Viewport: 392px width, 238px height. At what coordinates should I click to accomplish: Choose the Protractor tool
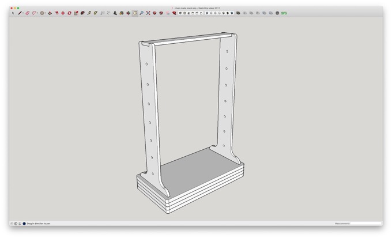[x=96, y=13]
